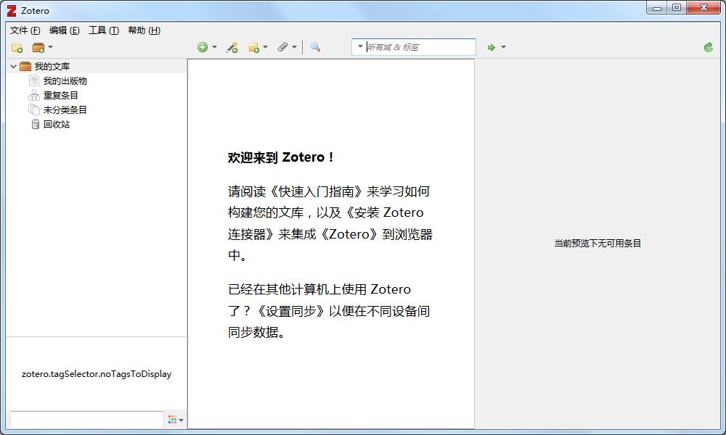Screen dimensions: 726x435
Task: Select 回收站 in the sidebar
Action: click(57, 124)
